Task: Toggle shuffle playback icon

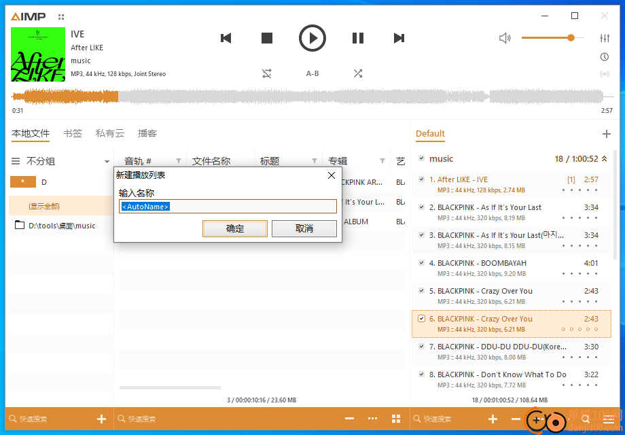Action: 358,73
